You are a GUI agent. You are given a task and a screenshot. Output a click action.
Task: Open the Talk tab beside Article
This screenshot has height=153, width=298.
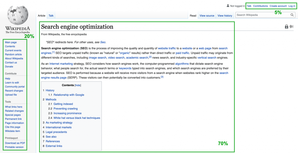click(51, 16)
